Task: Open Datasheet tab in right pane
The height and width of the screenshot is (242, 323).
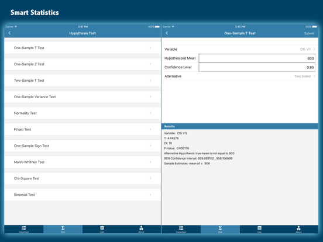Action: (181, 229)
